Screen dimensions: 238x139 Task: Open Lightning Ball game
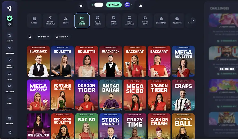183,126
